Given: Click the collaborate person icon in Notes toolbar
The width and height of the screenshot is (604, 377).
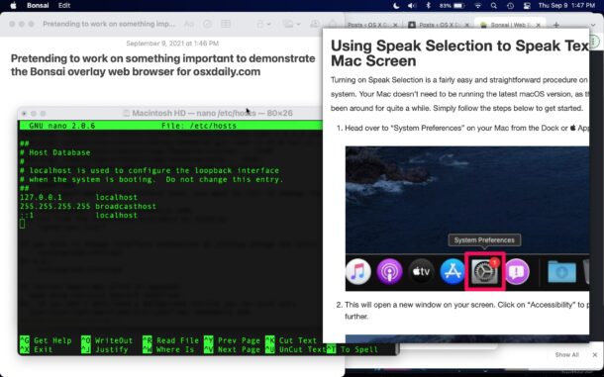Looking at the screenshot, I should tap(315, 24).
